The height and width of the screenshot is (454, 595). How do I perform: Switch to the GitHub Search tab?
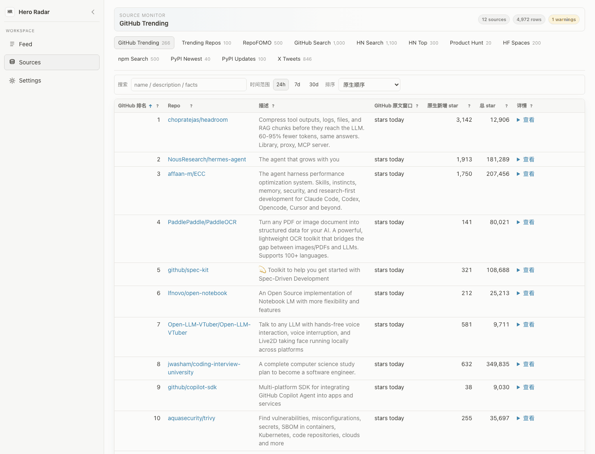[x=319, y=43]
